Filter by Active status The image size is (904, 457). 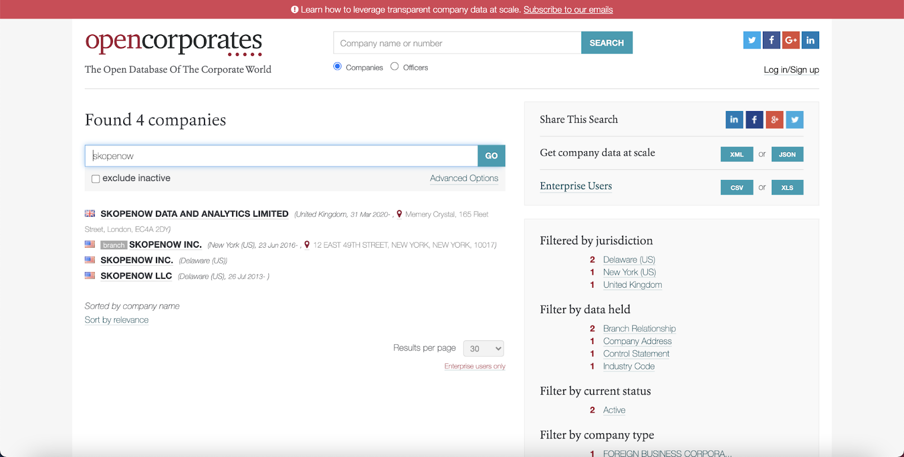(x=614, y=410)
